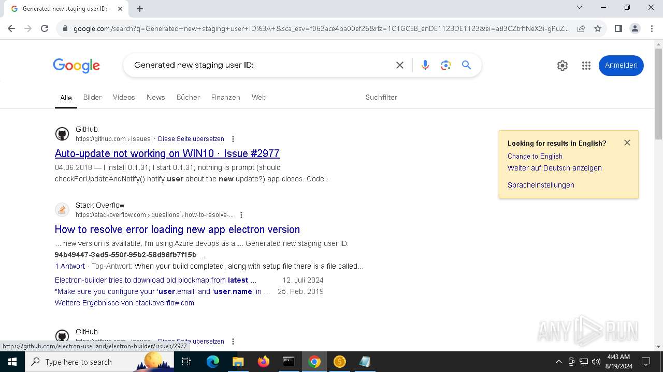Open the 1 Antwort link
Screen dimensions: 663x372
point(70,266)
